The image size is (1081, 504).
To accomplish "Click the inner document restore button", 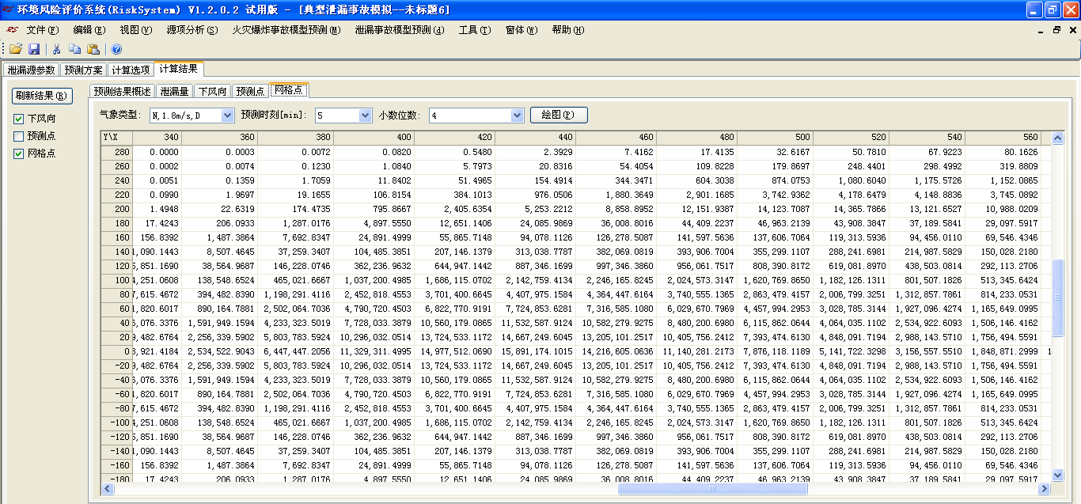I will (x=1056, y=30).
